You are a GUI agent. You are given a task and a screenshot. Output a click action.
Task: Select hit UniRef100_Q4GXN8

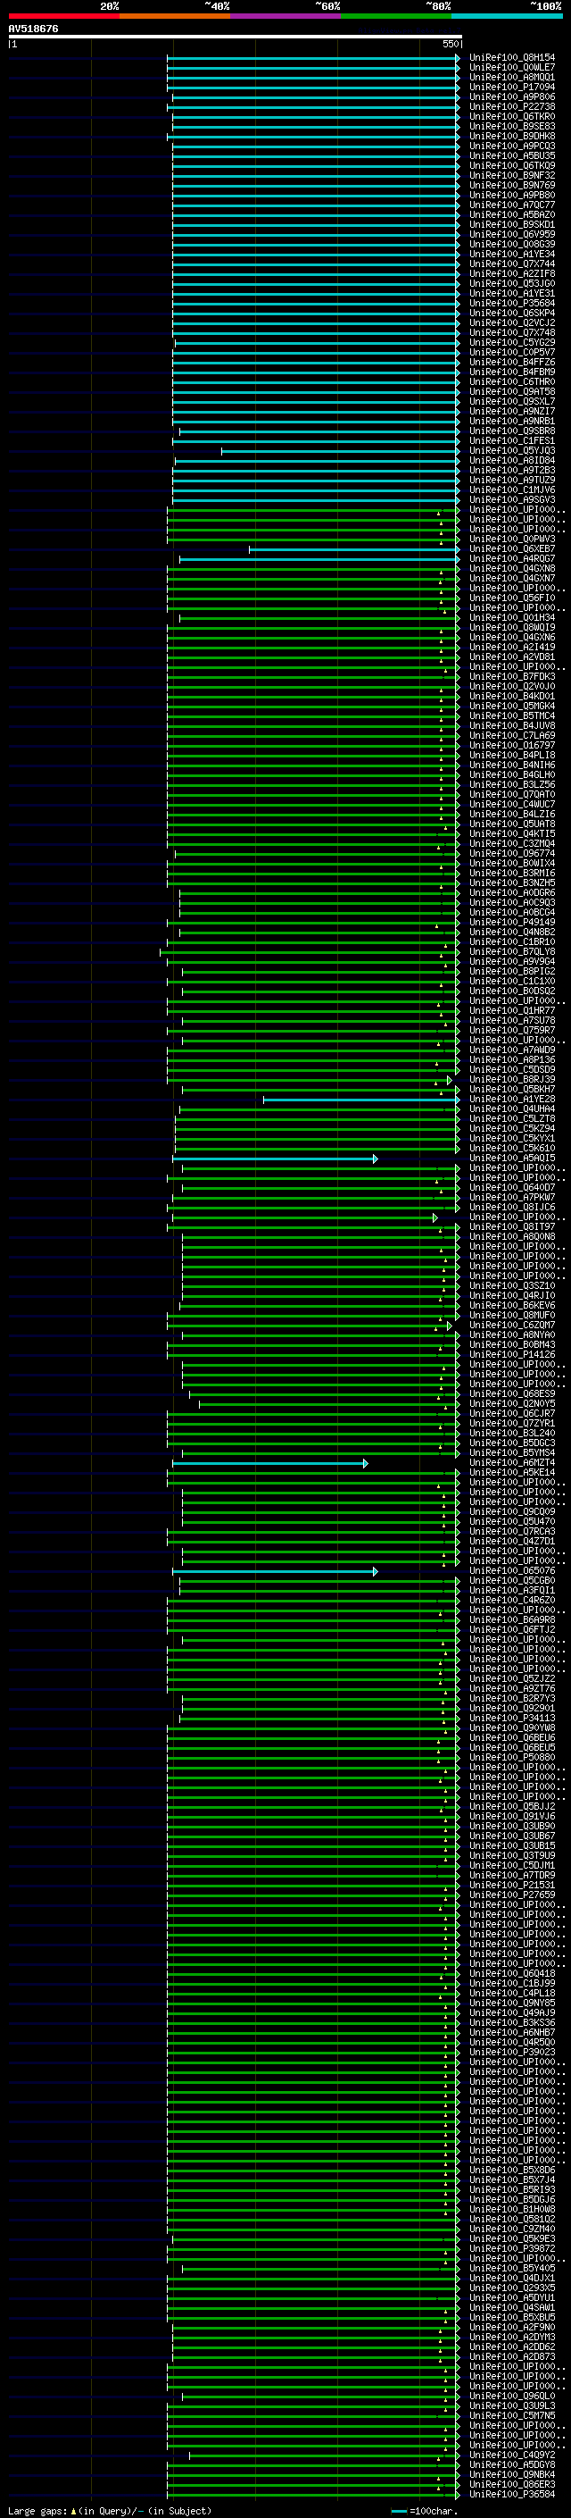(512, 569)
